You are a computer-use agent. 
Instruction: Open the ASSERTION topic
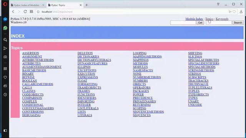[x=31, y=53]
